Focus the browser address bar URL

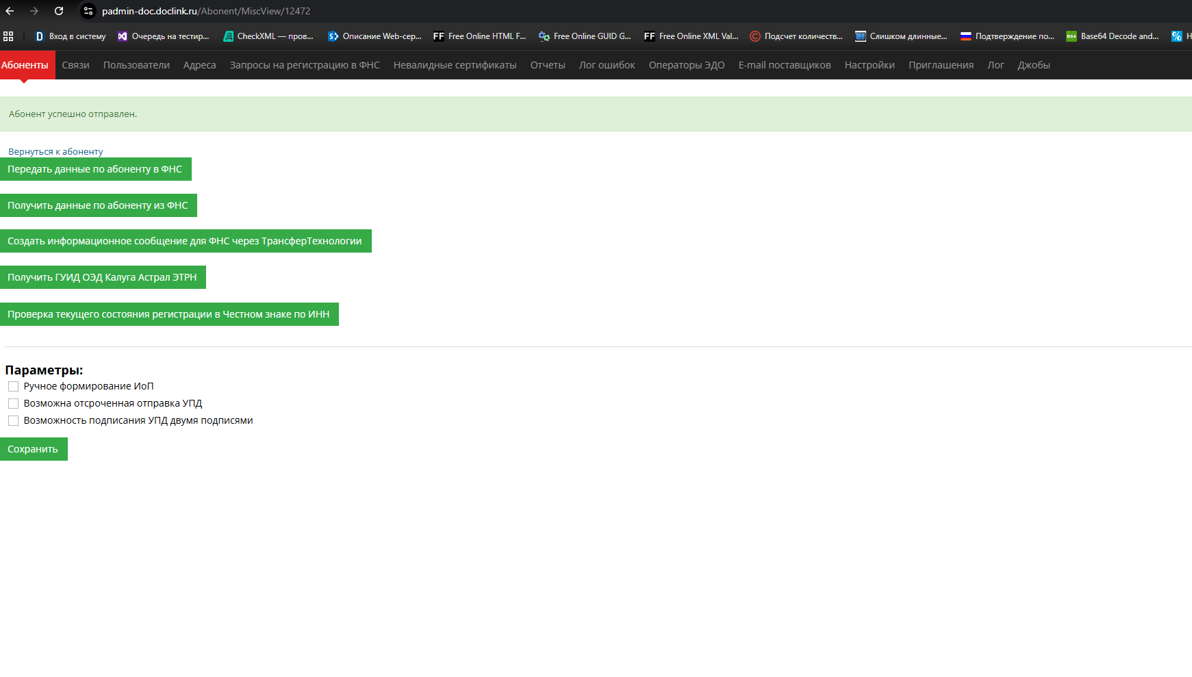(206, 11)
